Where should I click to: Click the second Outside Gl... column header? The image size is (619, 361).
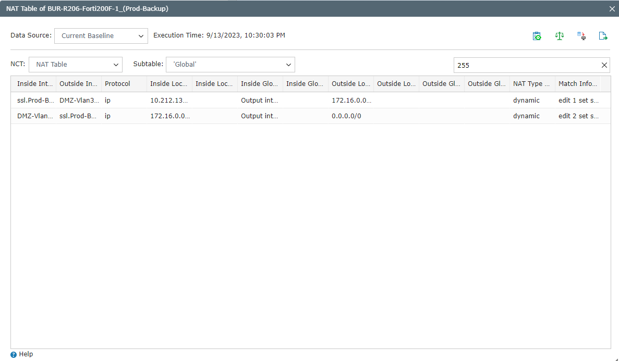point(487,84)
